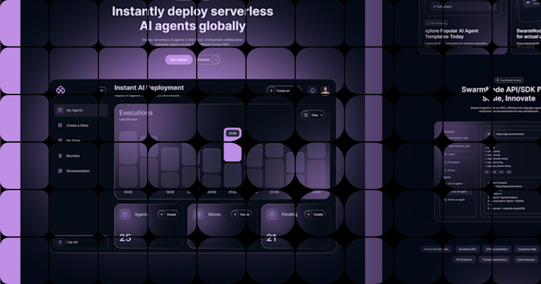Click the plus icon in Pending Create button

pos(309,214)
